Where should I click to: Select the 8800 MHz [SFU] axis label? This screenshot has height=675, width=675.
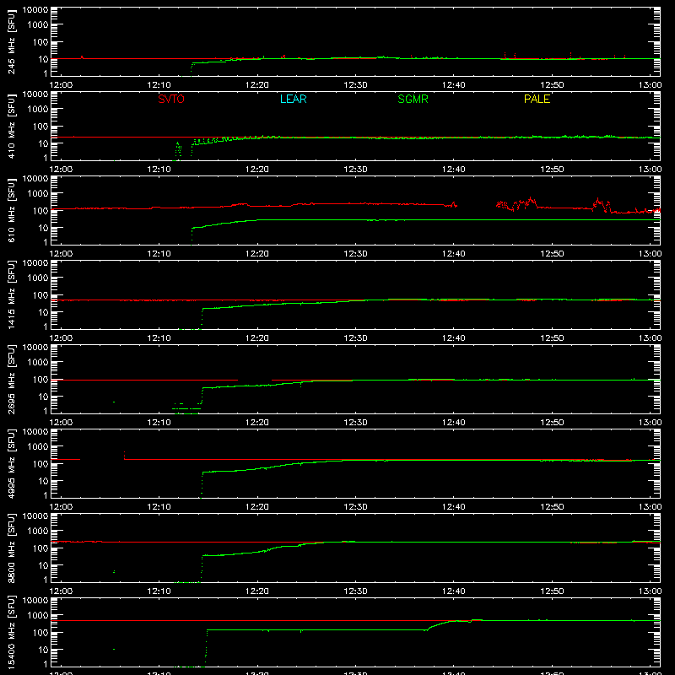12,548
